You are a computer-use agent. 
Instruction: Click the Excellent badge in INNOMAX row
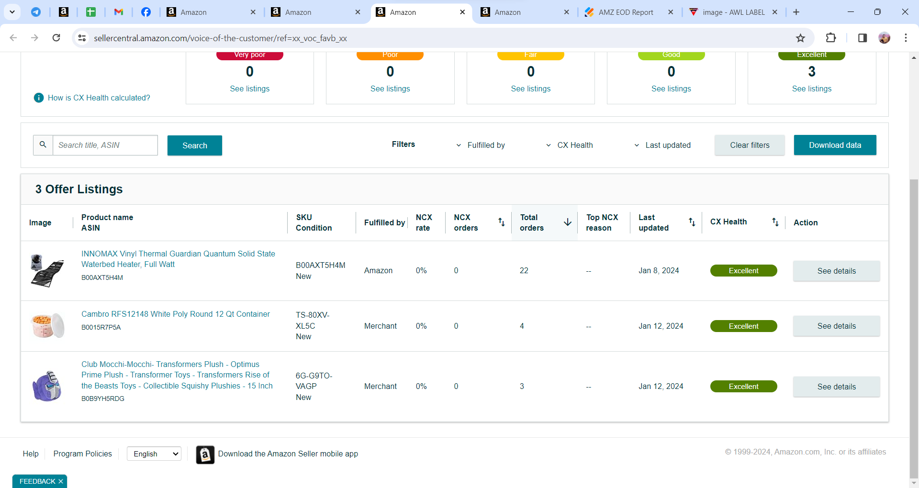click(743, 271)
